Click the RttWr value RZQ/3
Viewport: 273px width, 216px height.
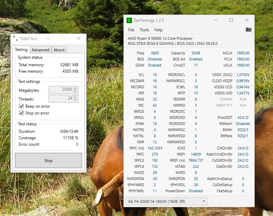point(243,130)
